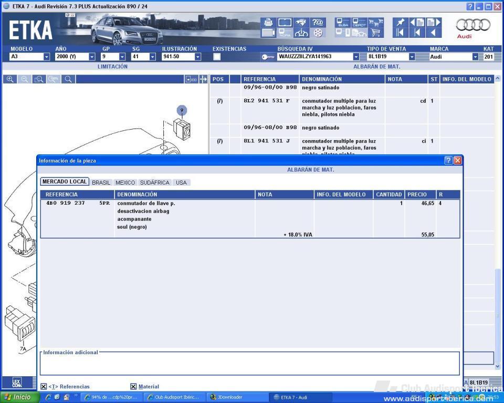
Task: Open the ELSA interface icon
Action: pos(343,22)
